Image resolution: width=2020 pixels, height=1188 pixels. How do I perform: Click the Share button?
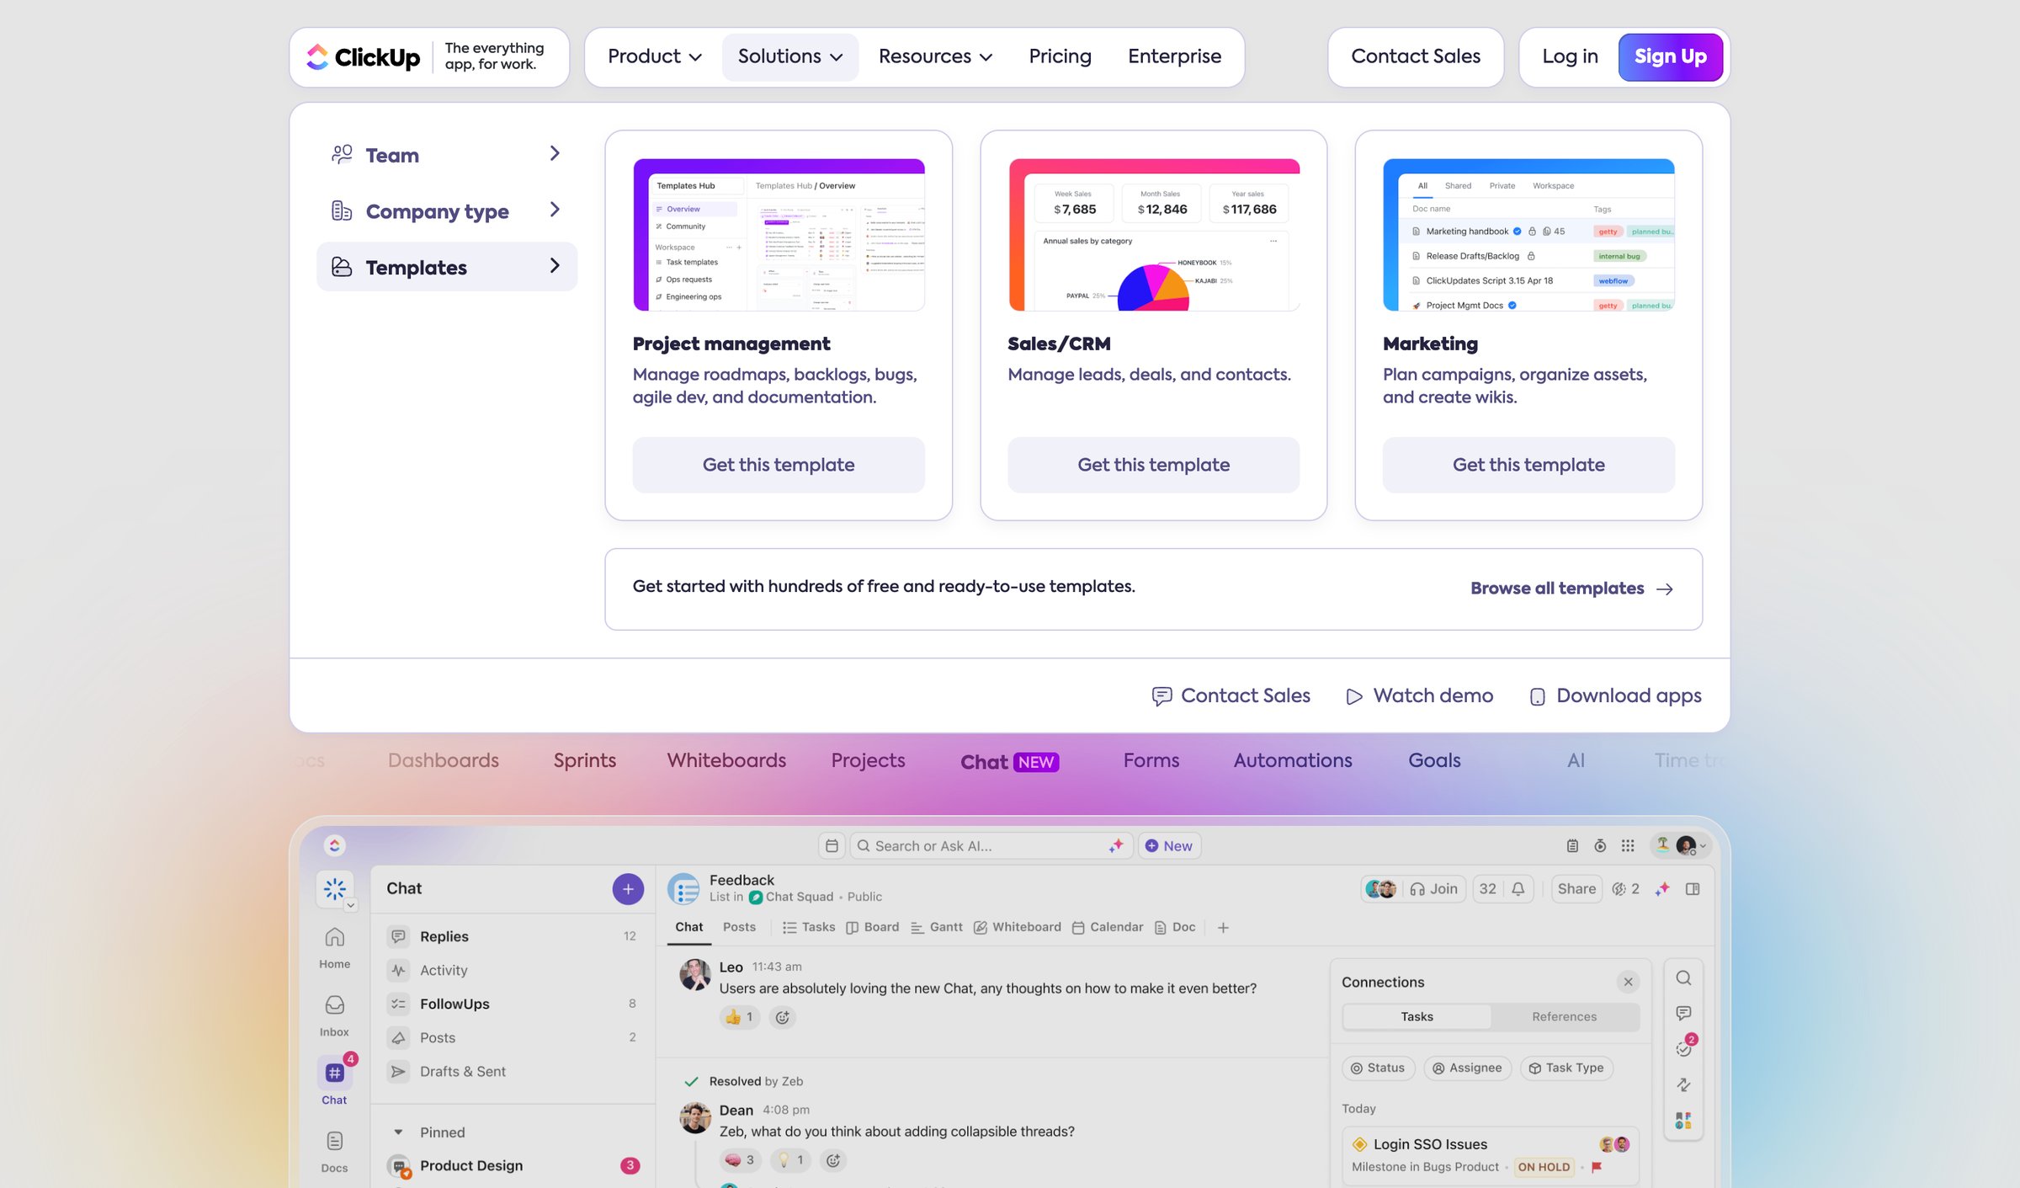pyautogui.click(x=1576, y=889)
